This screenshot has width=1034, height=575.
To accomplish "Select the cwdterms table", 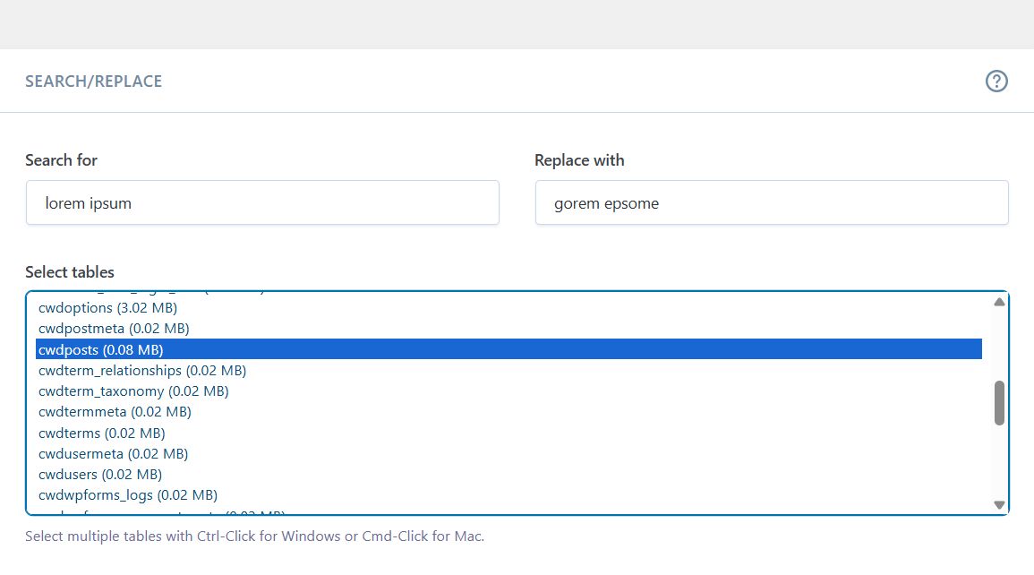I will [x=101, y=433].
